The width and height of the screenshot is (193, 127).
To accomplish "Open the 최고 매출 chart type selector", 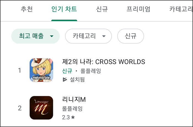I will click(x=36, y=36).
